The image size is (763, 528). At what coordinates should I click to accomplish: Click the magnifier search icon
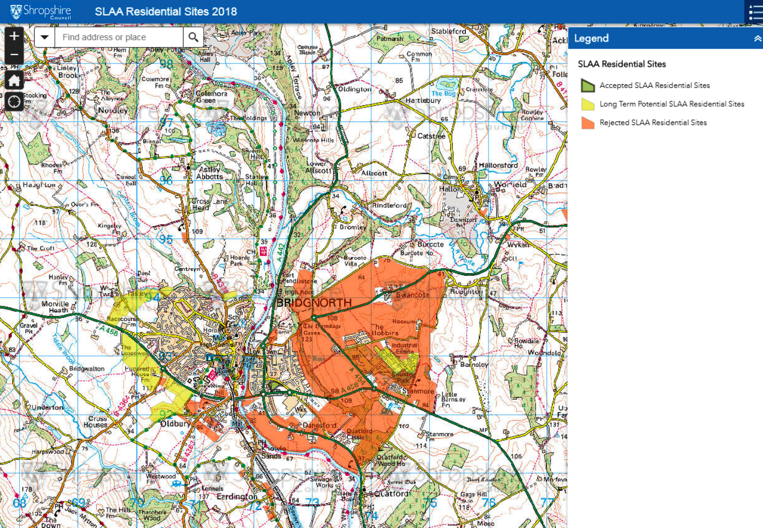click(193, 37)
